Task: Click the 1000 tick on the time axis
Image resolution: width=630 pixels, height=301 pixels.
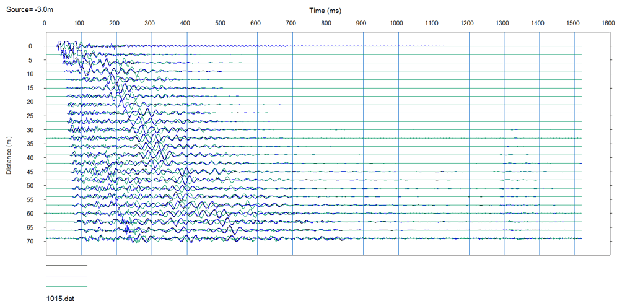Action: 396,23
